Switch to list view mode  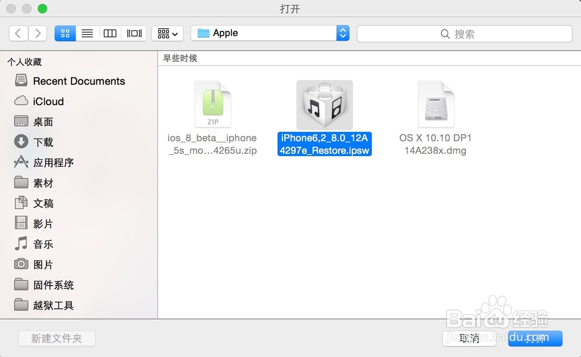[87, 33]
